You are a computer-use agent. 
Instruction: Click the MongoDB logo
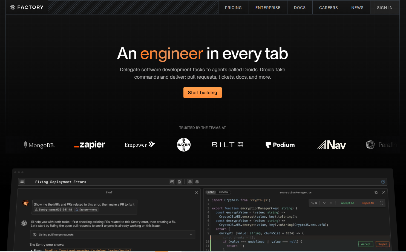39,145
